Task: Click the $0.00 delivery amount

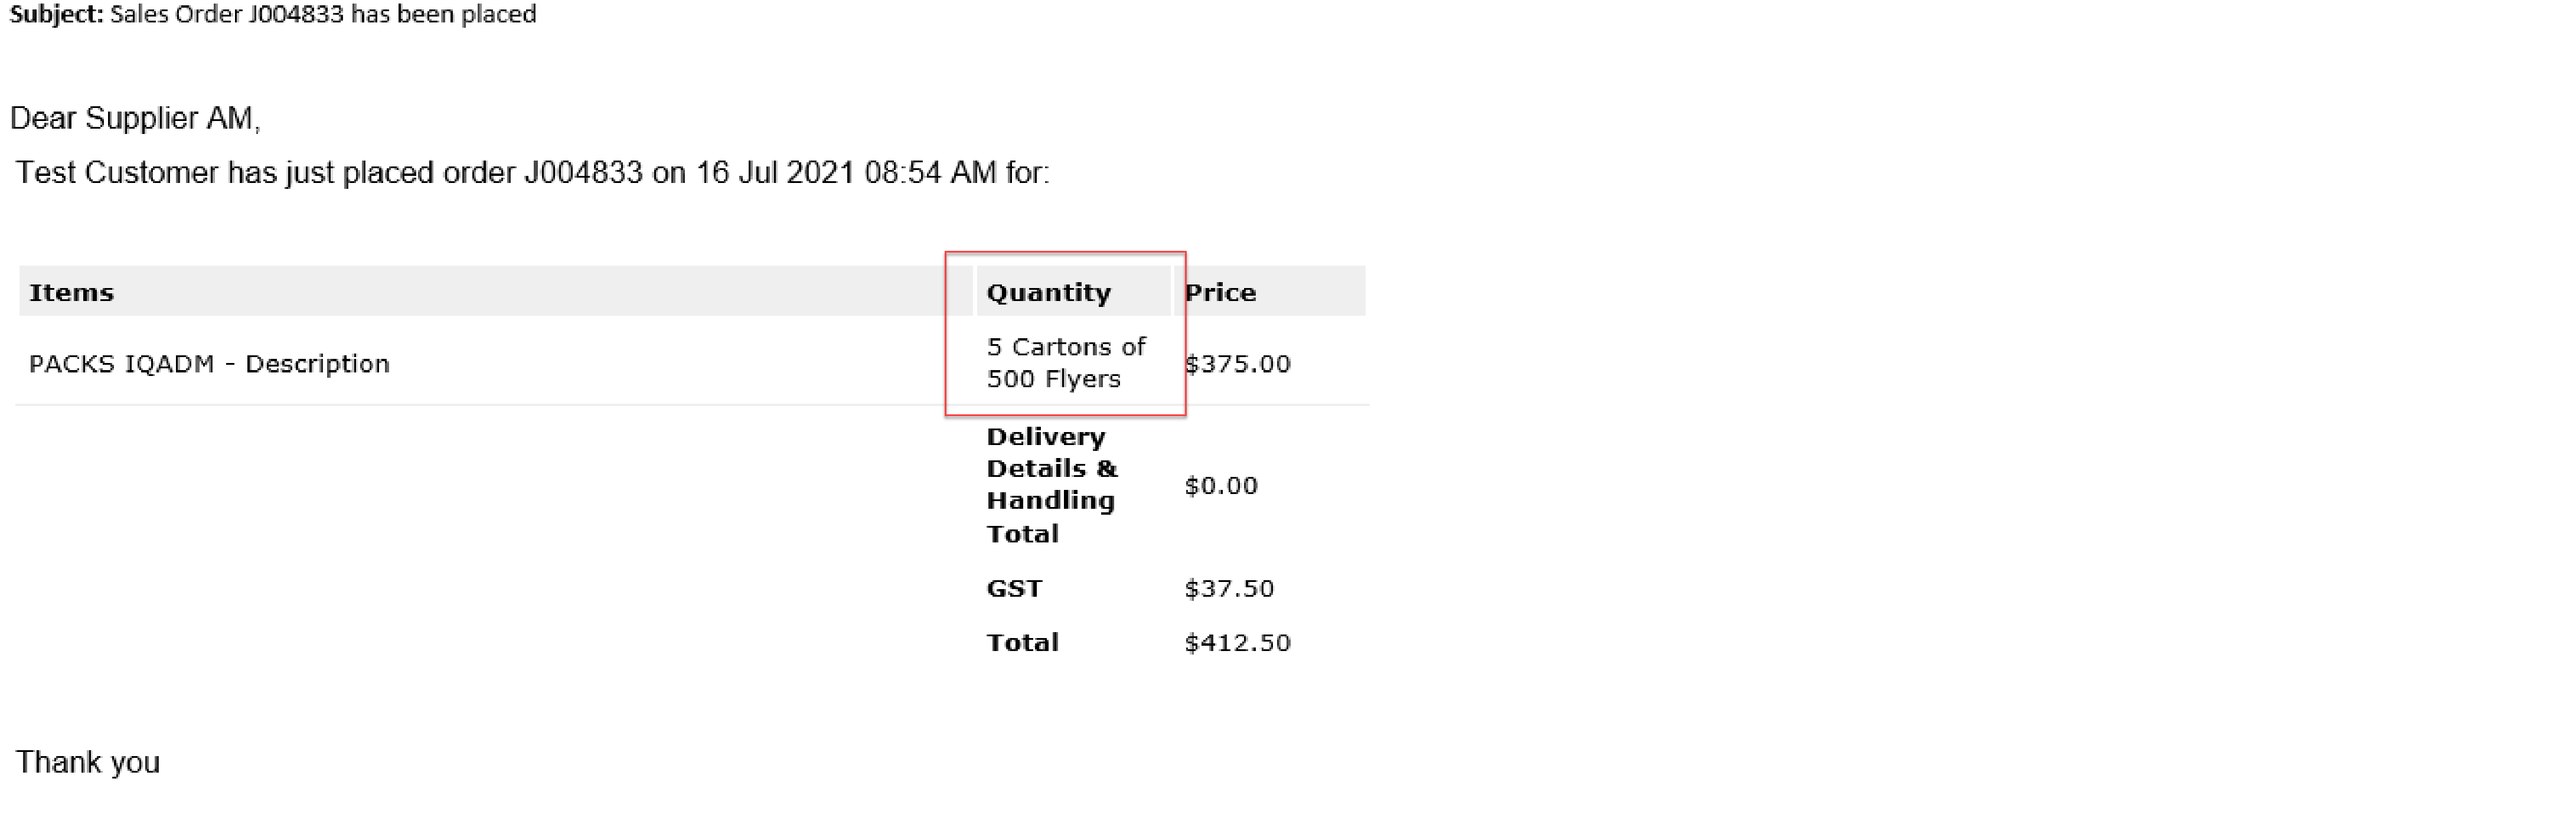Action: tap(1220, 485)
